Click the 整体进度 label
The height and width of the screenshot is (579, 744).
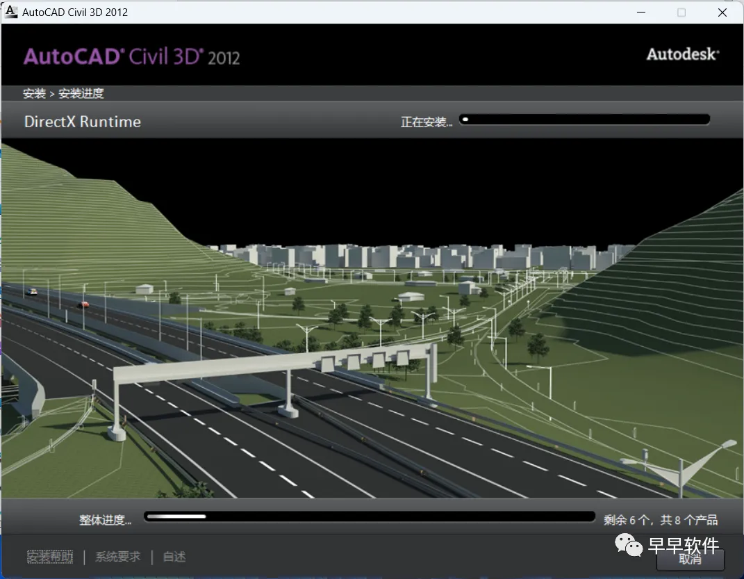coord(106,520)
